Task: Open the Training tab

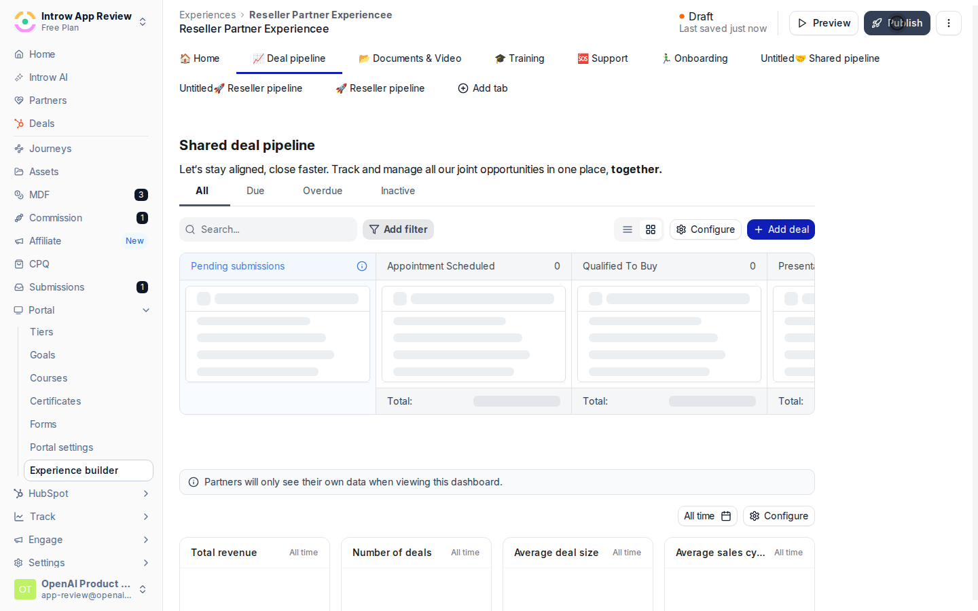Action: pos(520,58)
